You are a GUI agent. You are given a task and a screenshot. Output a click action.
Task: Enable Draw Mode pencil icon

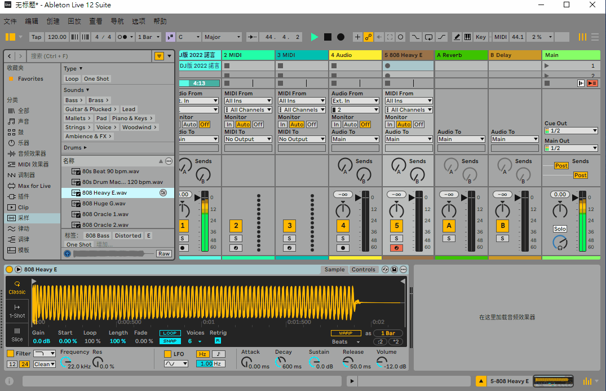[x=457, y=37]
